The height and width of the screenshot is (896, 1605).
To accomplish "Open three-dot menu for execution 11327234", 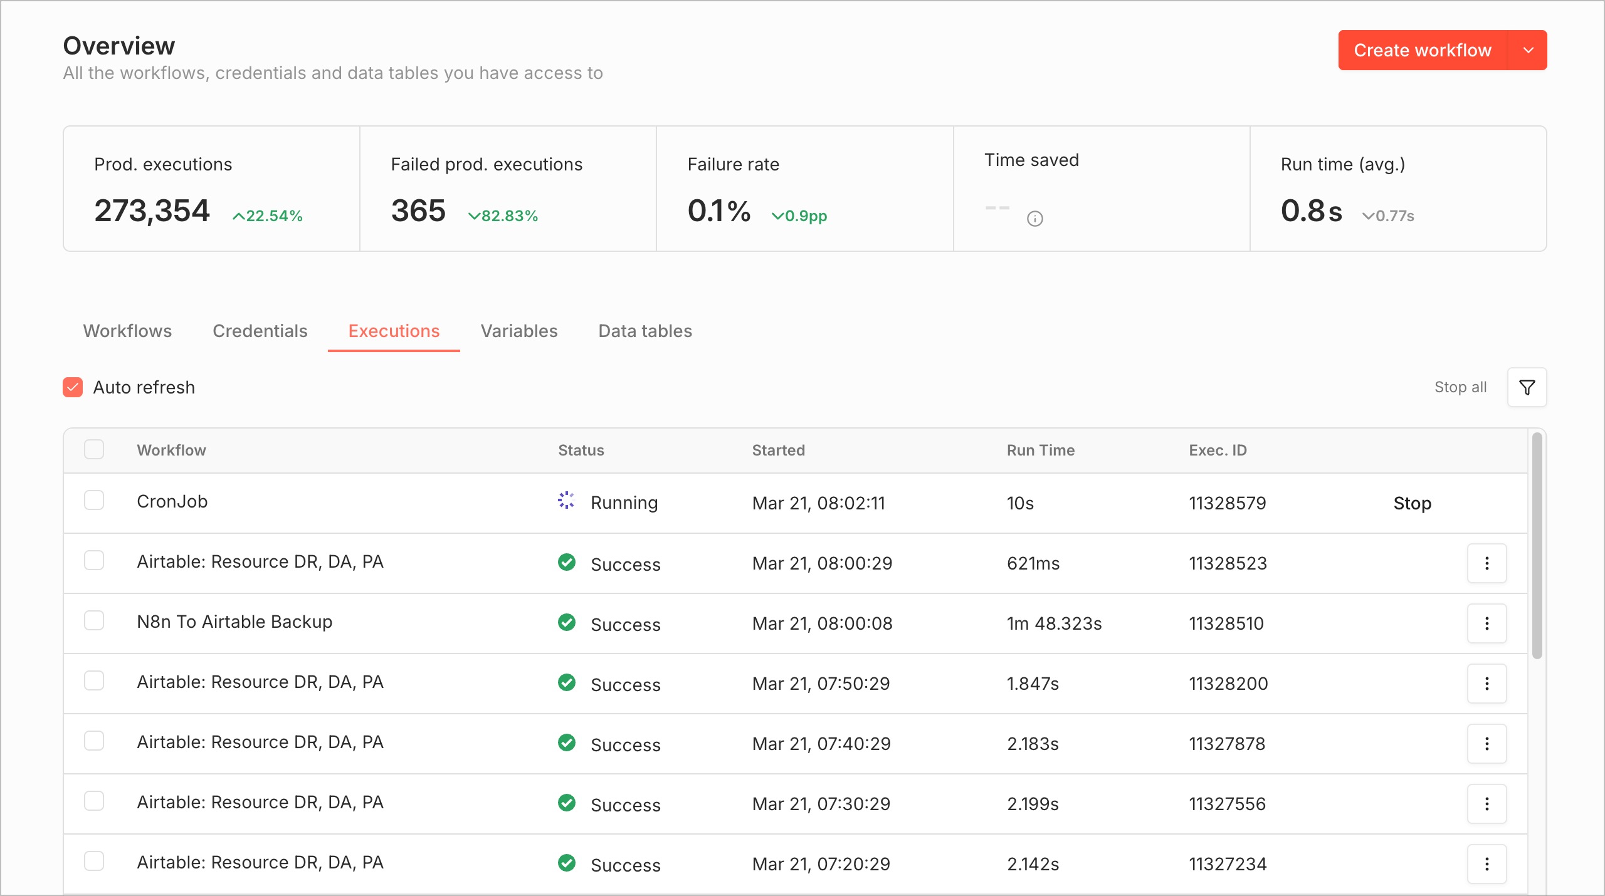I will 1487,864.
